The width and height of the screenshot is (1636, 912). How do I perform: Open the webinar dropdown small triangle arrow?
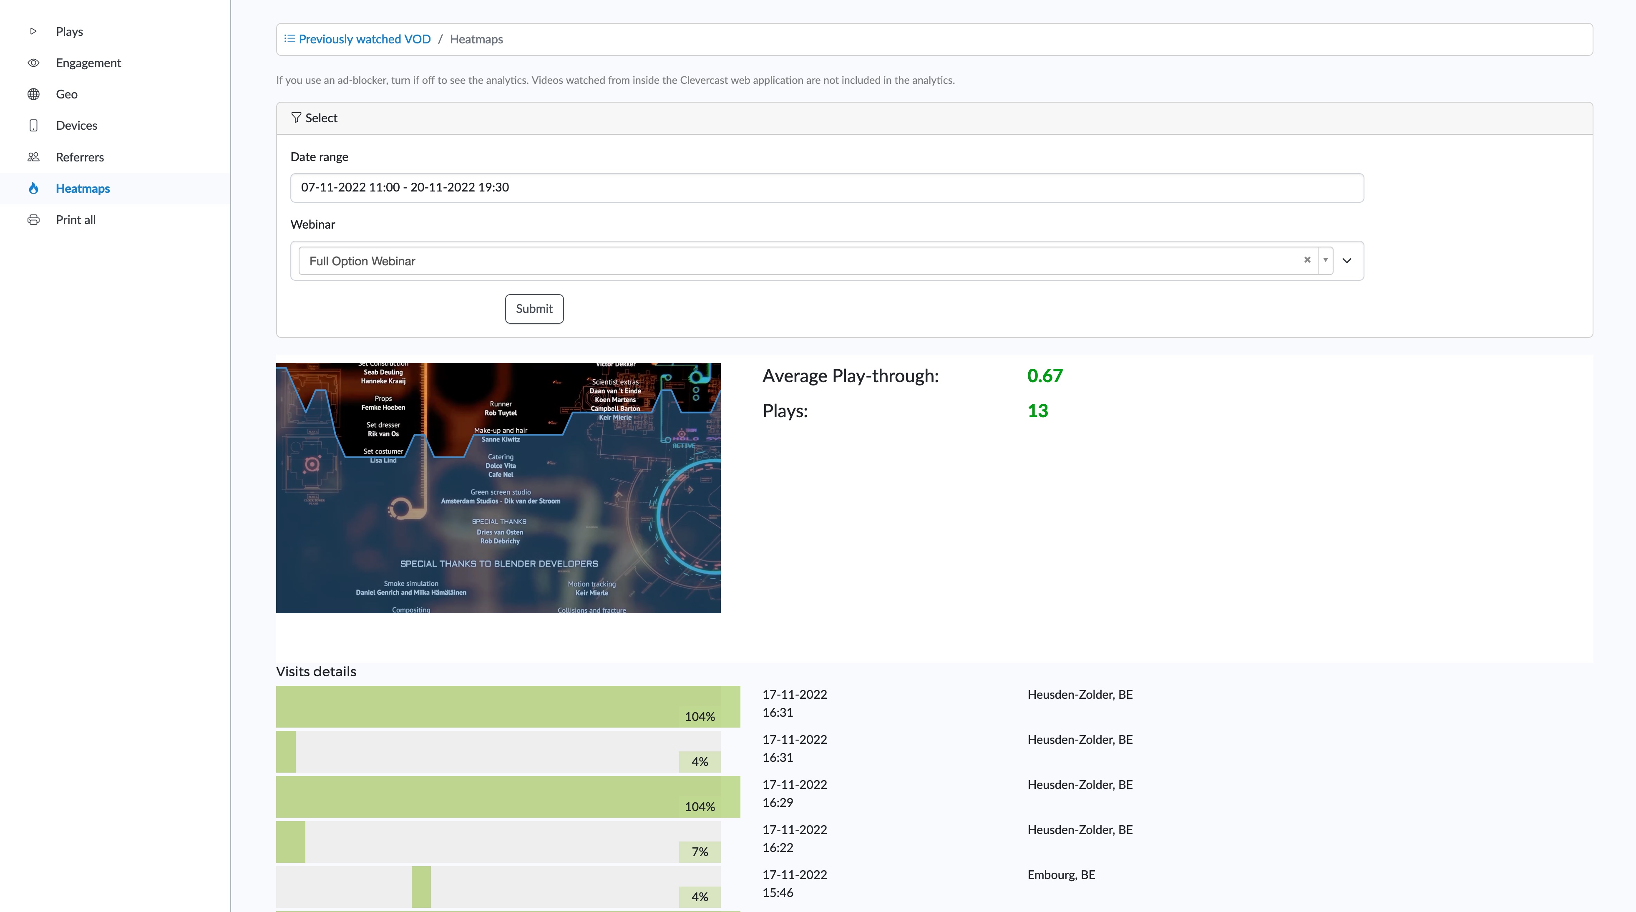pos(1325,260)
